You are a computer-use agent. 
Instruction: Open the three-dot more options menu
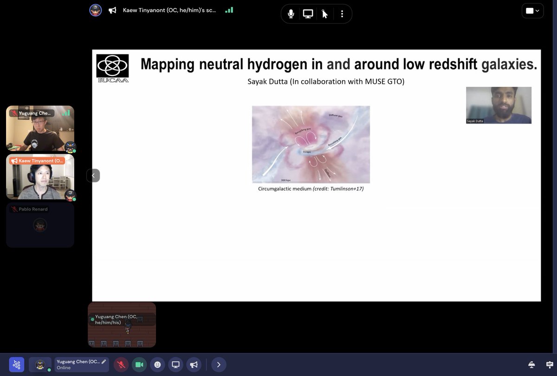[x=342, y=14]
